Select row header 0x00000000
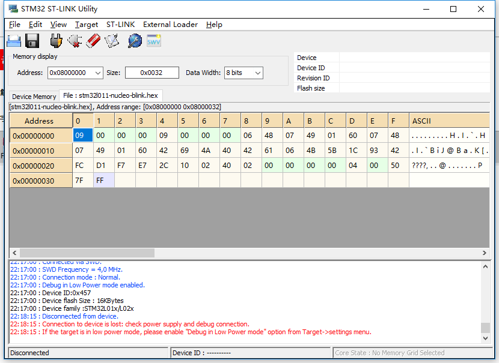499x363 pixels. pyautogui.click(x=41, y=136)
